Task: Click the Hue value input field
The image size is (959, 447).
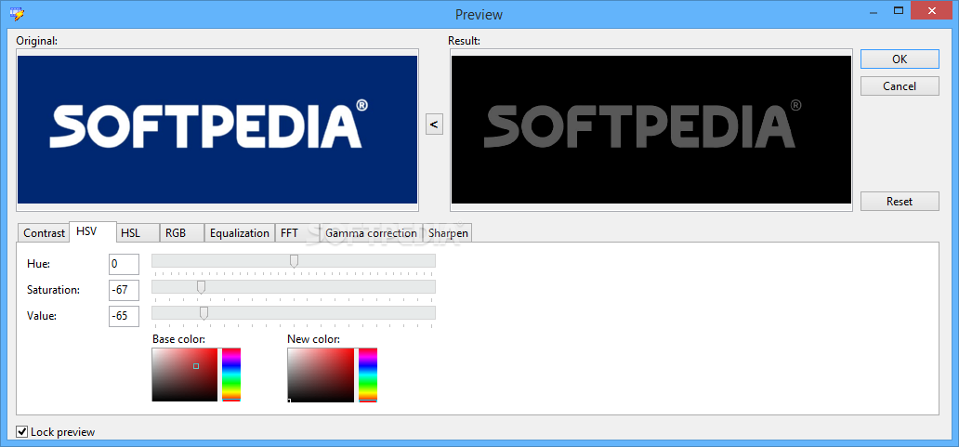Action: tap(125, 264)
